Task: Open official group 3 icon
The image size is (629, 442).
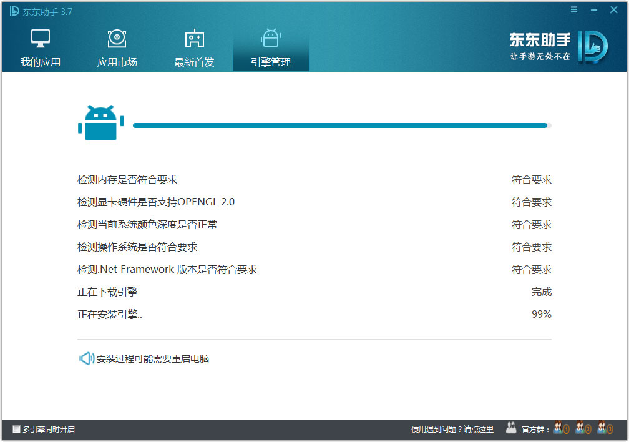Action: click(x=605, y=428)
